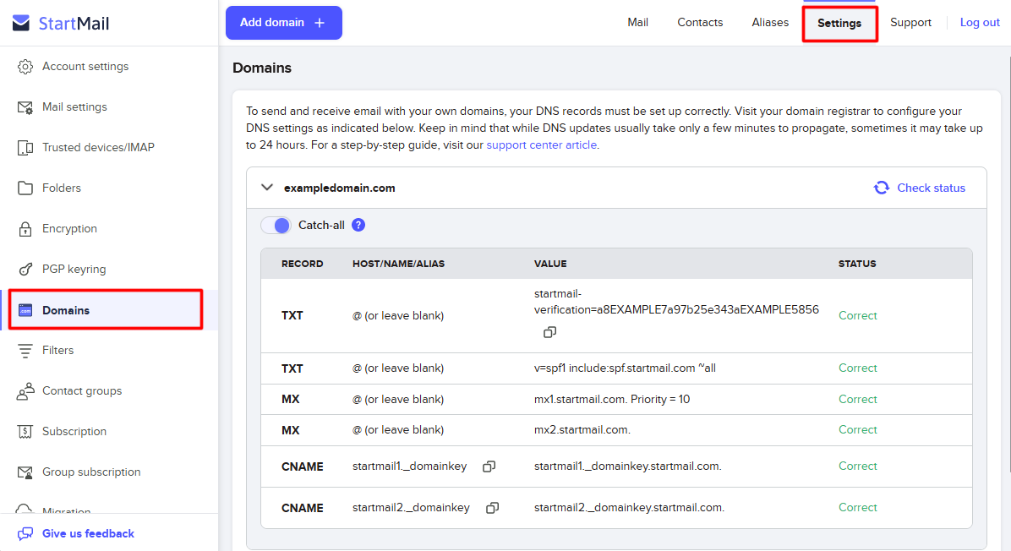Click the Domains .com icon

click(x=25, y=311)
